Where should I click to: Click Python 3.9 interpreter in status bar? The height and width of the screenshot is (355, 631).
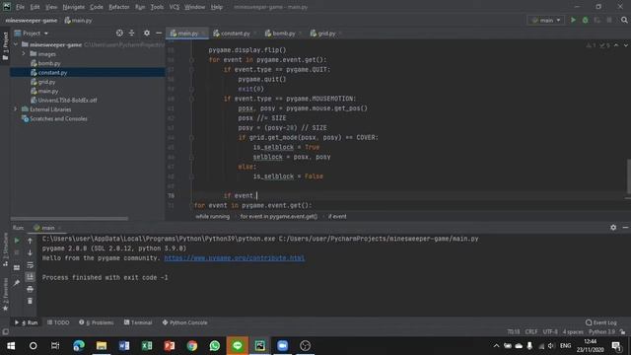click(601, 331)
